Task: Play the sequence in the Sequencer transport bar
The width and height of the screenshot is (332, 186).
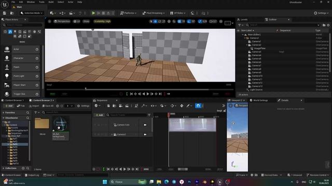Action: point(125,169)
